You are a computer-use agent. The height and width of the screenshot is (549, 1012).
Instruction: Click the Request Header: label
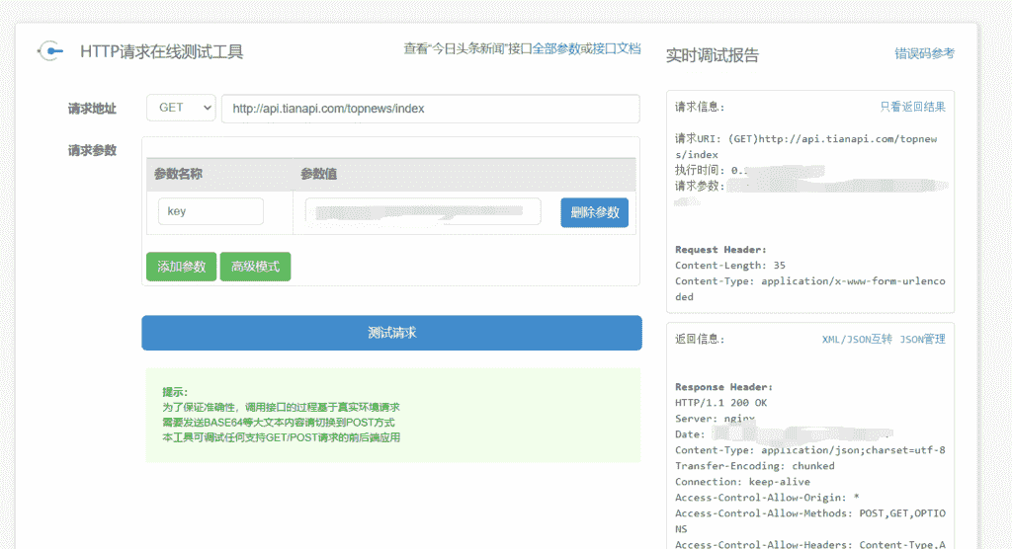[x=720, y=250]
